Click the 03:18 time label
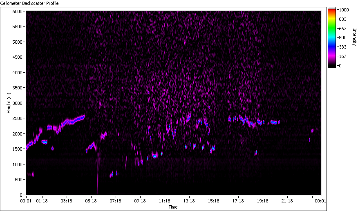This screenshot has height=211, width=358. (x=67, y=201)
